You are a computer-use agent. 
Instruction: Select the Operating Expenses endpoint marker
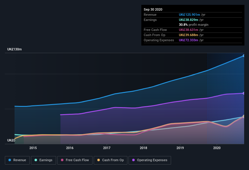tap(244, 93)
